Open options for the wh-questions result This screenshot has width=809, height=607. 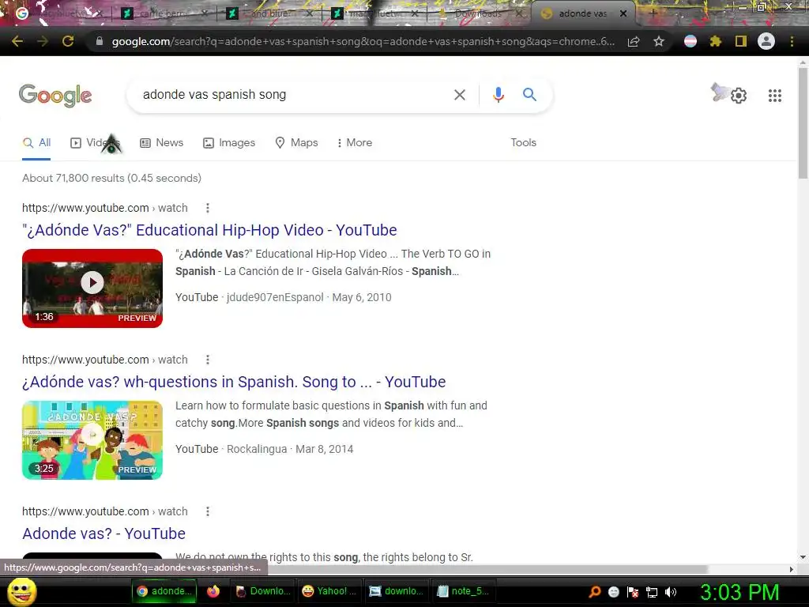pyautogui.click(x=208, y=360)
